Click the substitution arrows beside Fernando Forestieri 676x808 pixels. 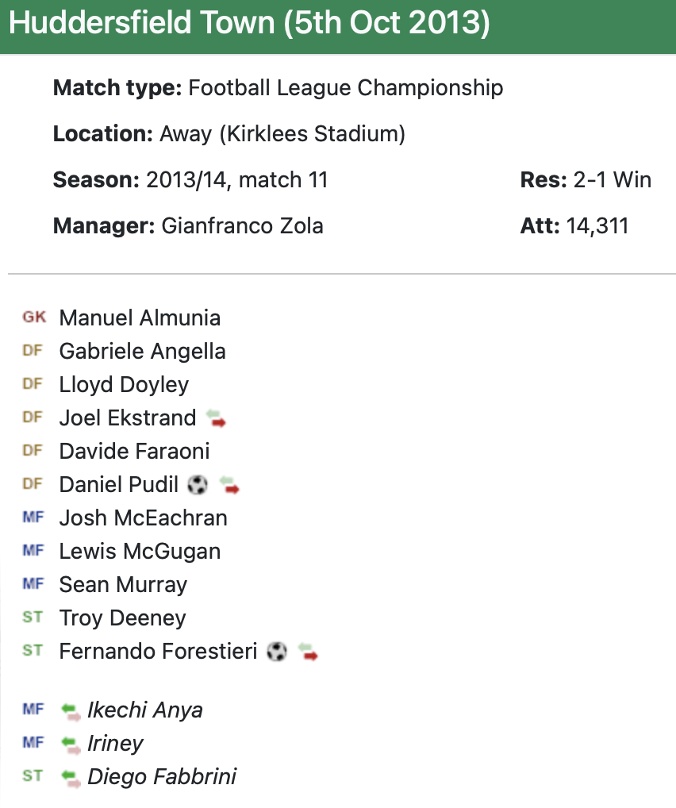click(x=308, y=652)
